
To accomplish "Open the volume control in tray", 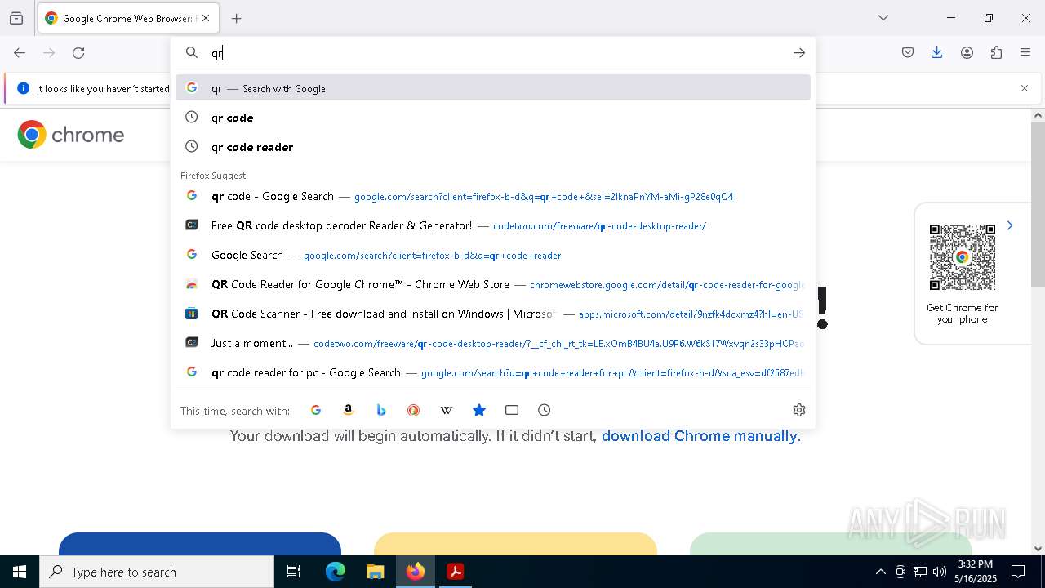I will tap(940, 572).
